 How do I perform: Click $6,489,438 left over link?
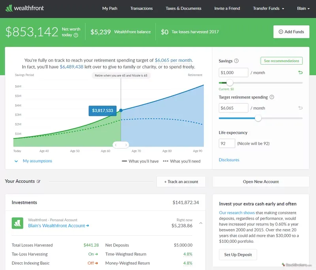click(71, 67)
